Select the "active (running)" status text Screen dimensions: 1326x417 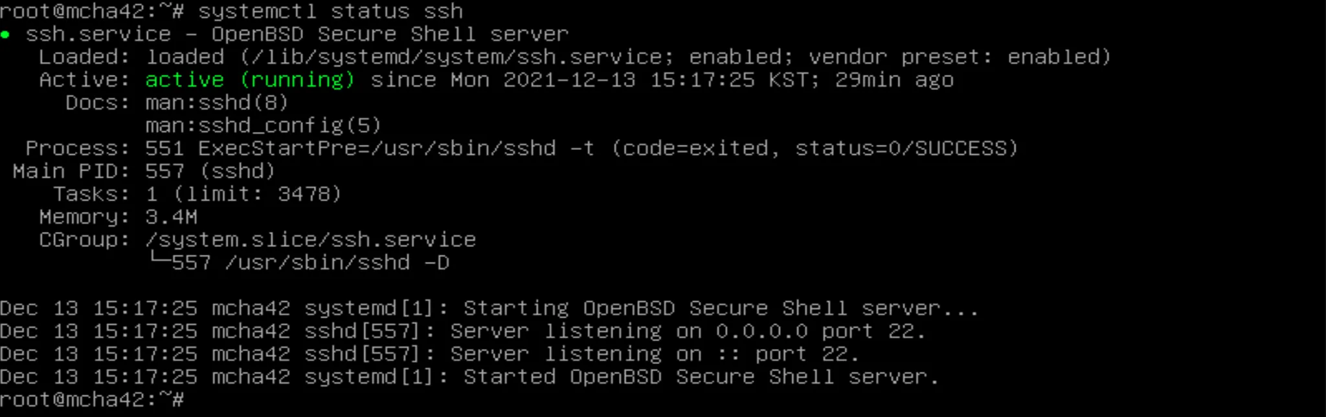[249, 80]
